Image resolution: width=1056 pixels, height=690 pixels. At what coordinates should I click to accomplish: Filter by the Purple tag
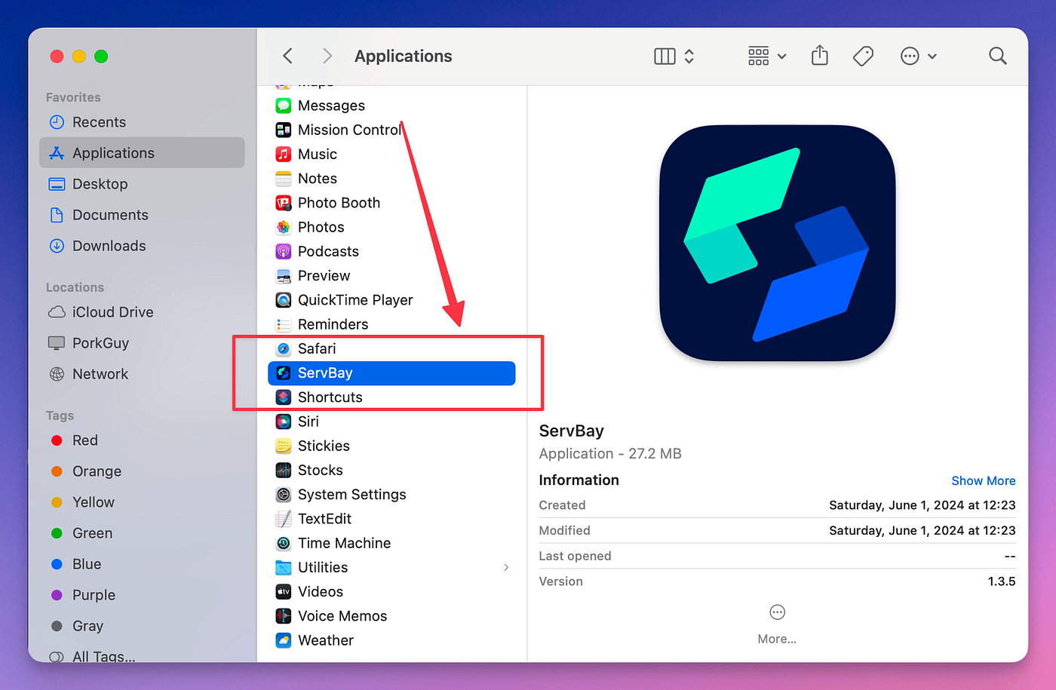pos(142,595)
